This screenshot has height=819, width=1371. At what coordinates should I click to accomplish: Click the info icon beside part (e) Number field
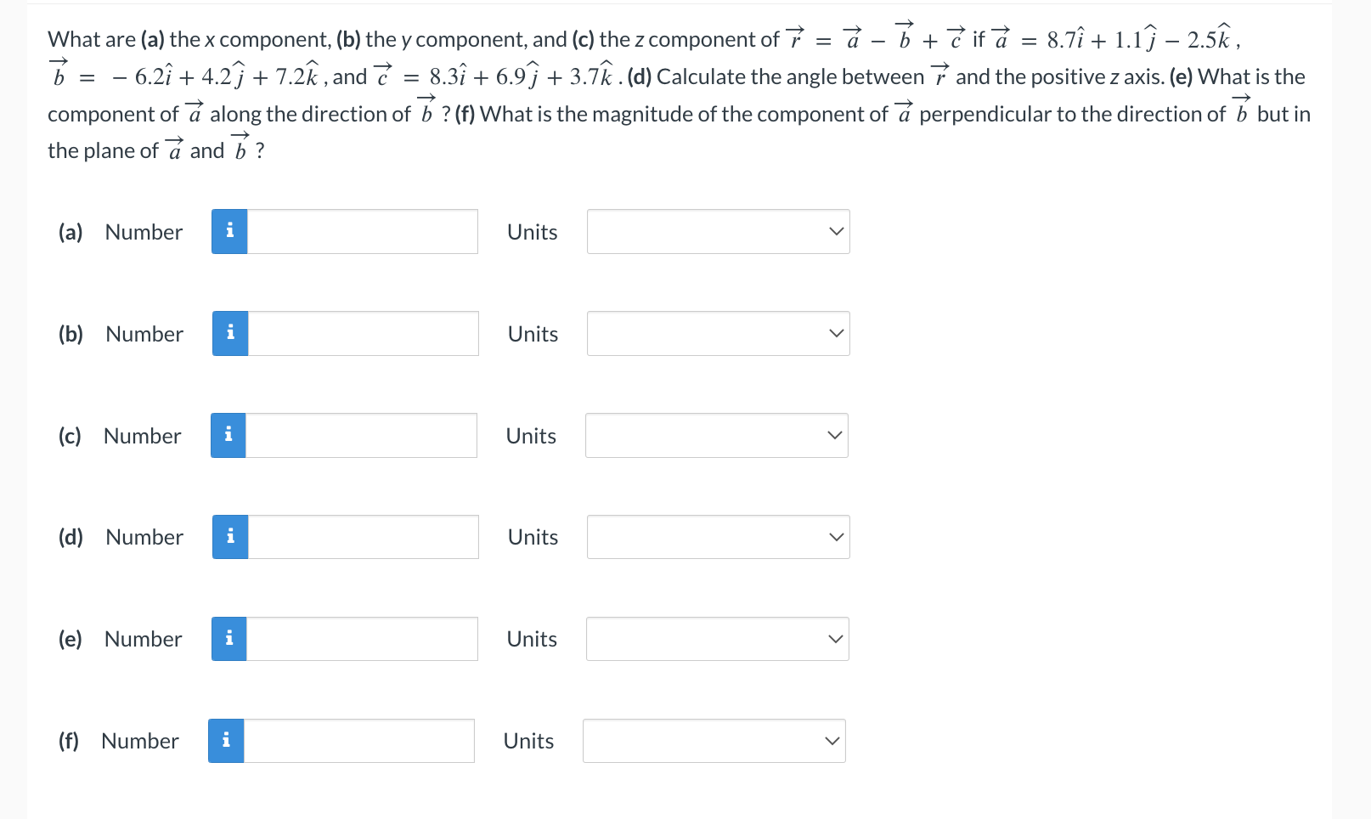(228, 638)
